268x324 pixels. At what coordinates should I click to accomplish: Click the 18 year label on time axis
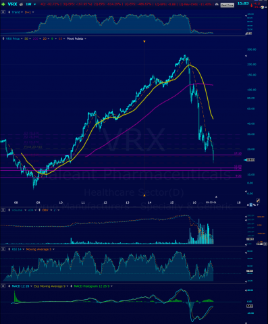[239, 202]
